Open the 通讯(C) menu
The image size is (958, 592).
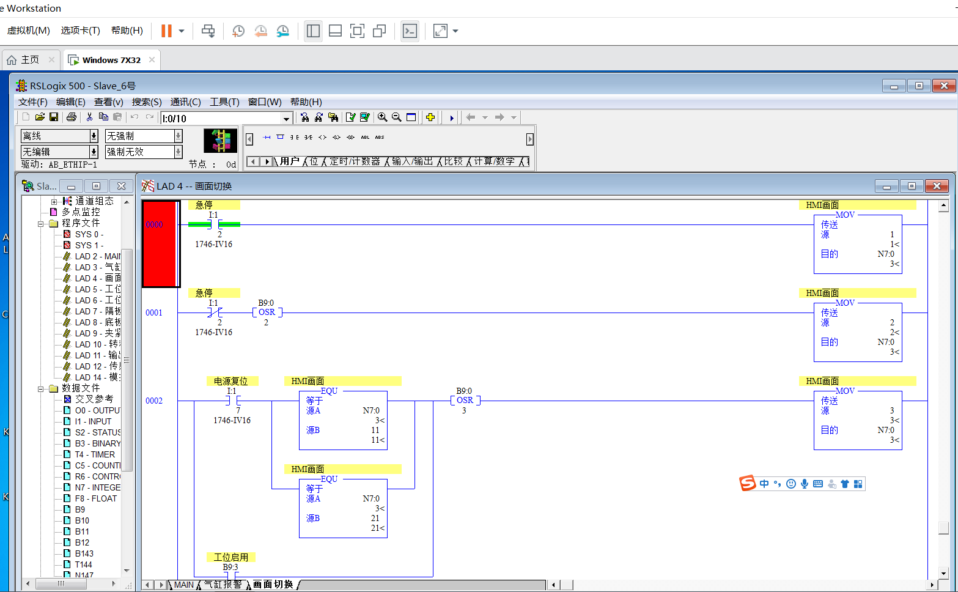click(185, 102)
